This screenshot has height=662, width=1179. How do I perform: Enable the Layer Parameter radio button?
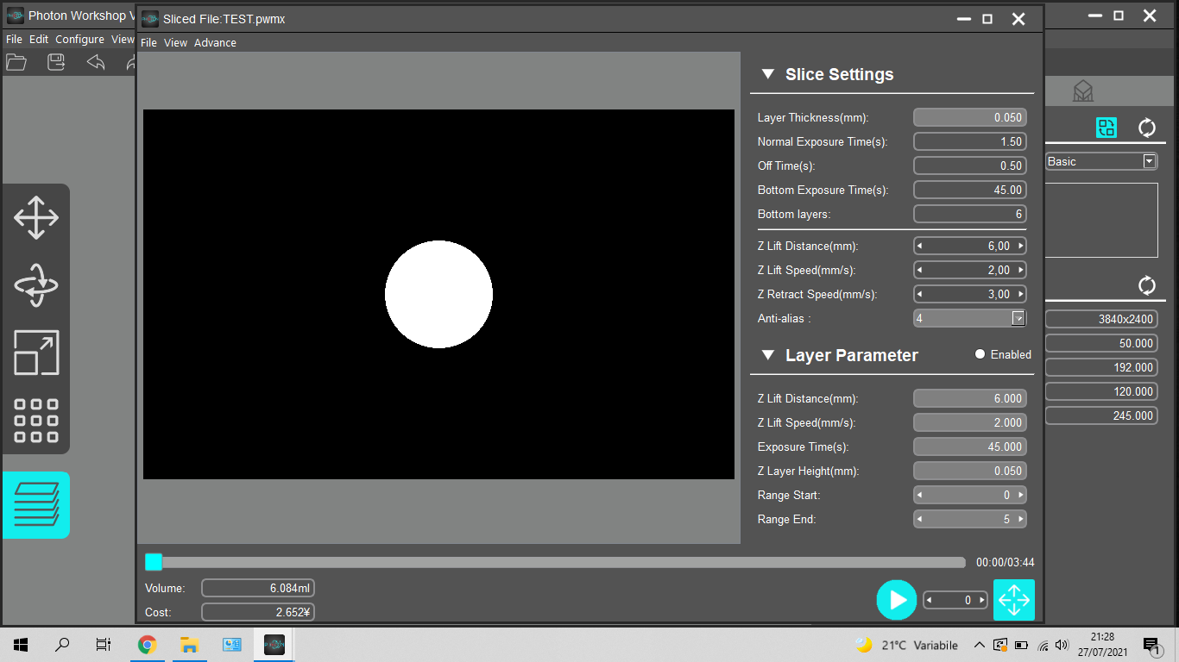coord(980,354)
